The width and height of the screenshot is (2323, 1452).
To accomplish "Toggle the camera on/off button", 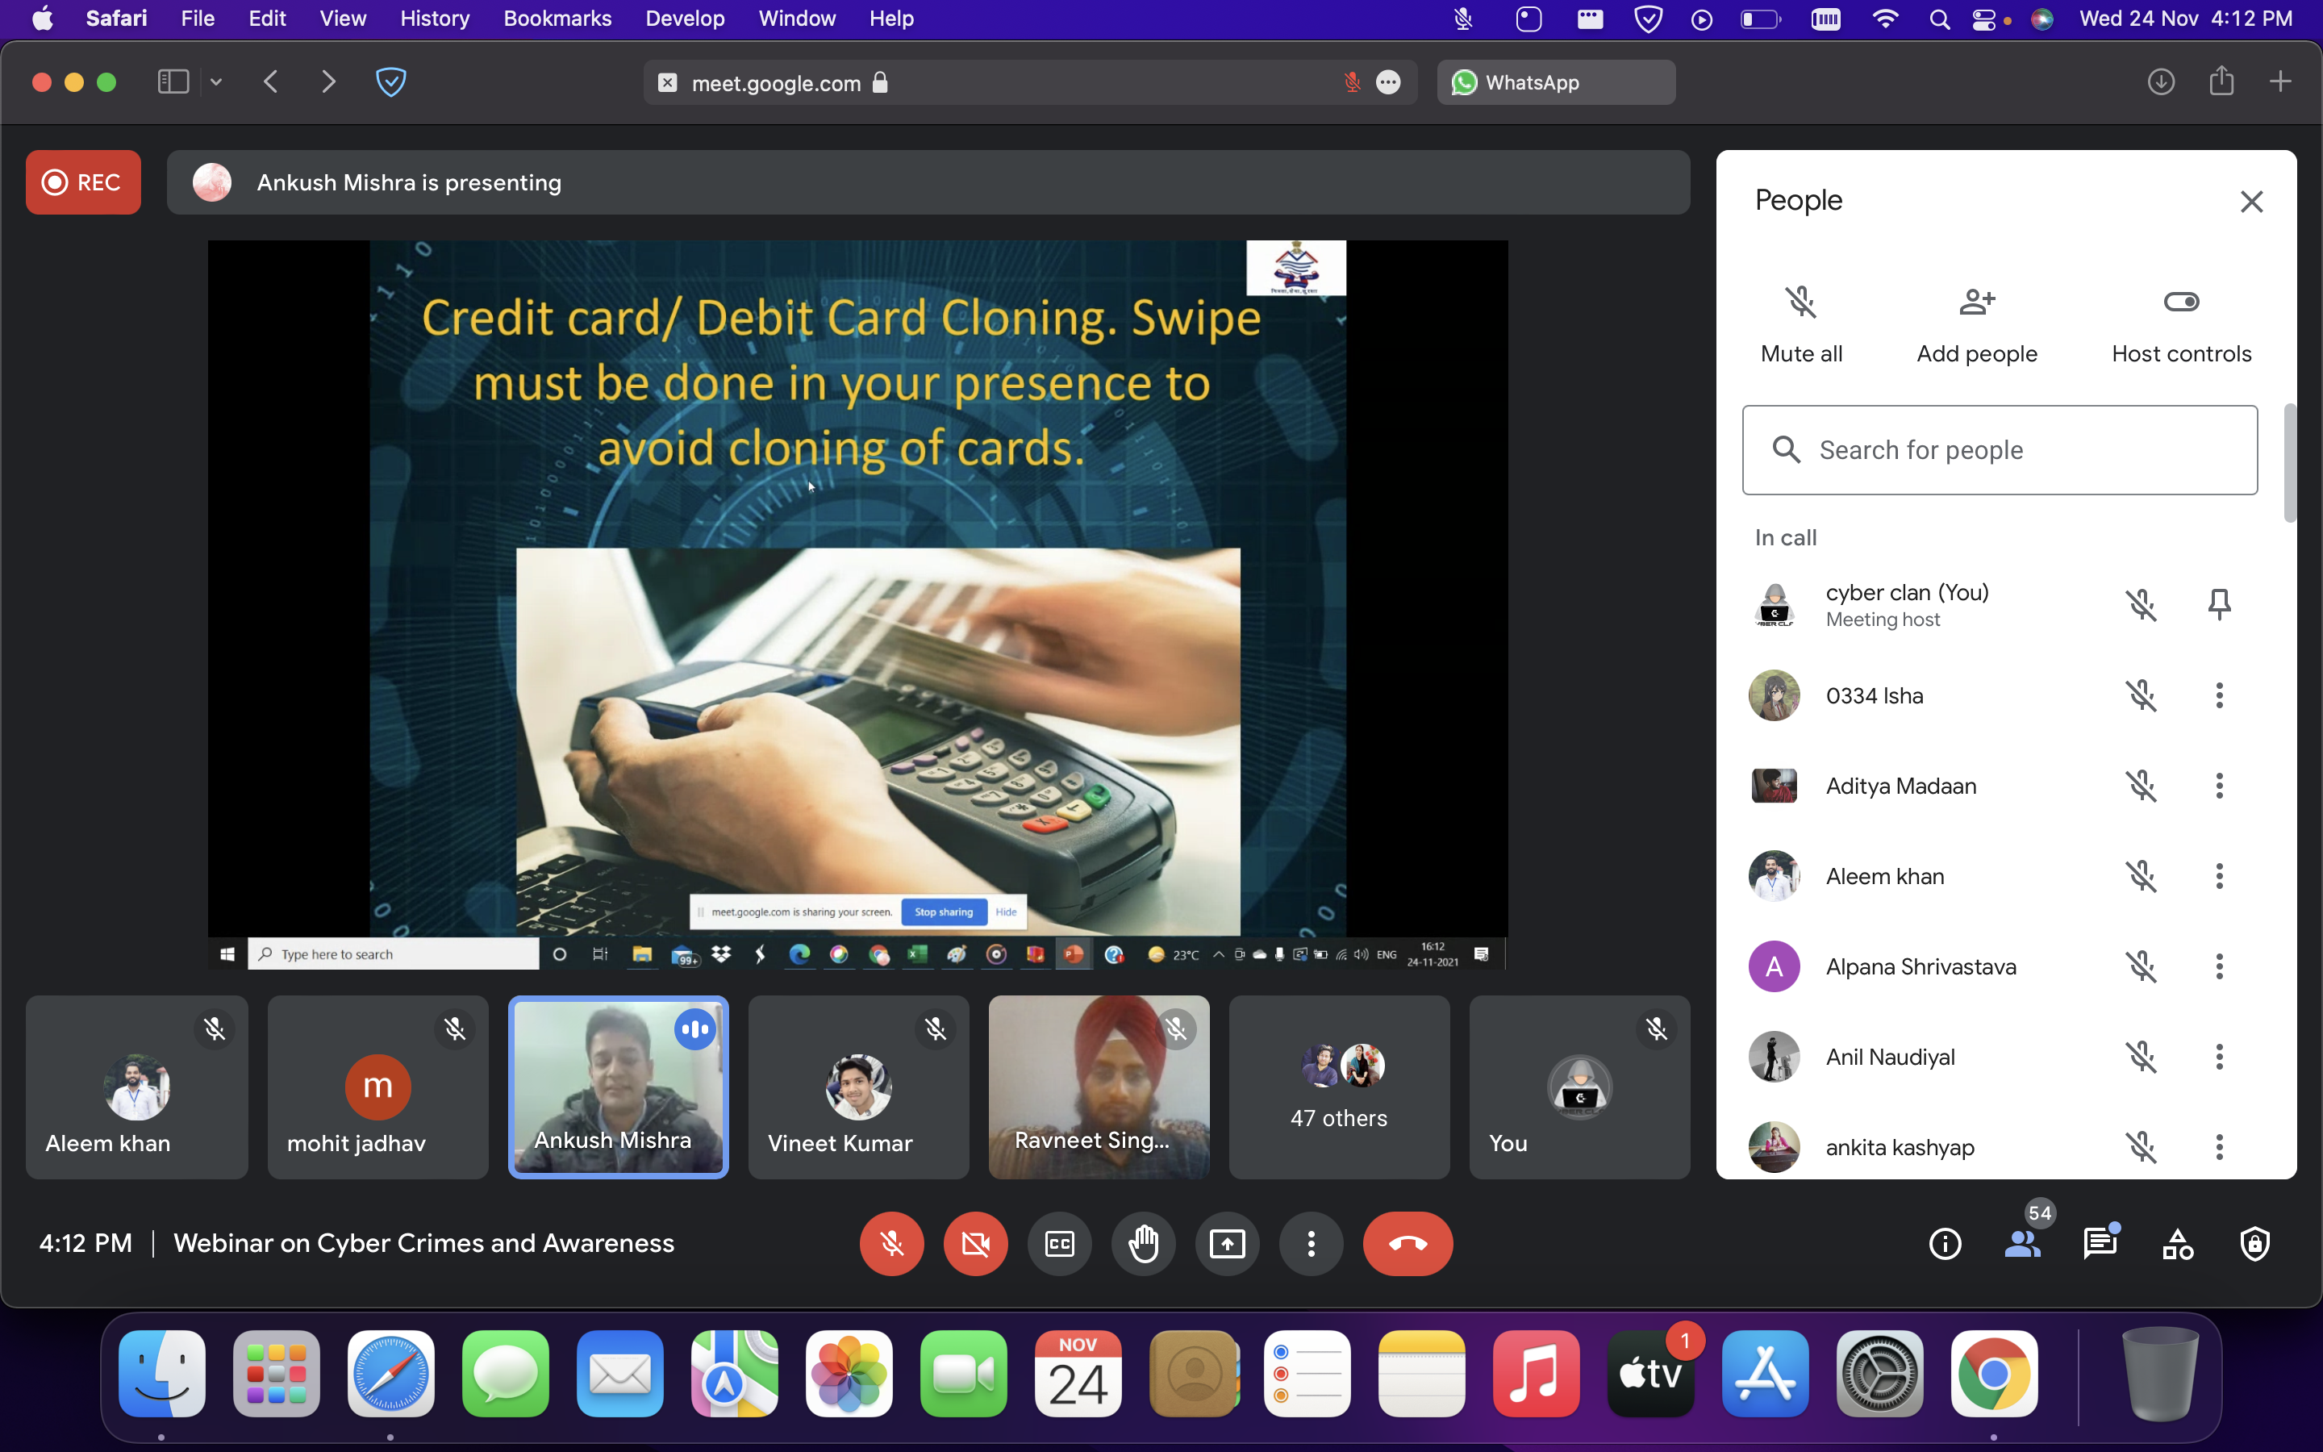I will 975,1244.
